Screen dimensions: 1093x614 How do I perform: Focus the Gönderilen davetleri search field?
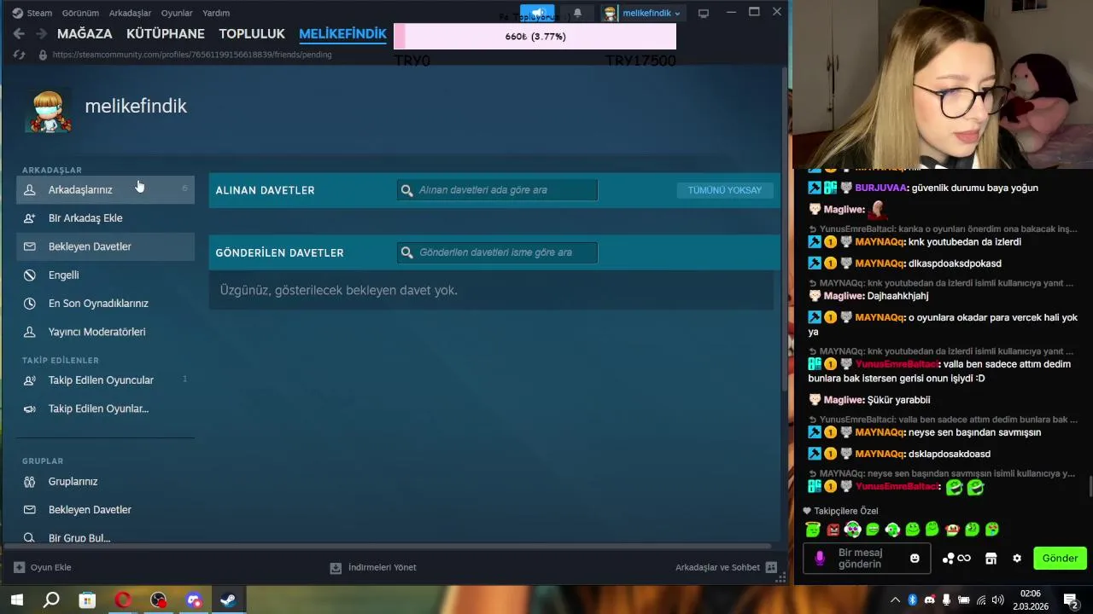[x=497, y=252]
